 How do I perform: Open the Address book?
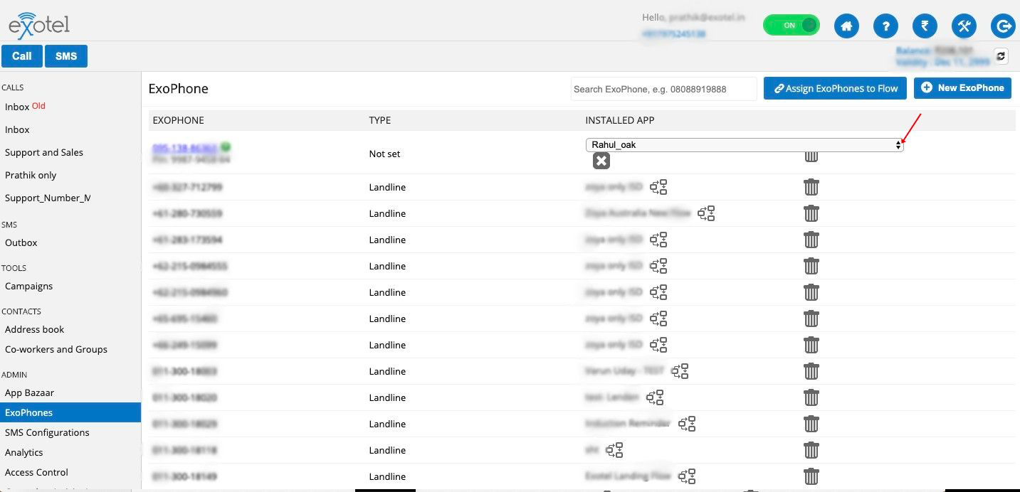35,329
